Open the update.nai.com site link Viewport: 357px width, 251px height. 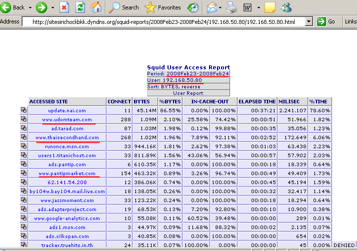[67, 111]
